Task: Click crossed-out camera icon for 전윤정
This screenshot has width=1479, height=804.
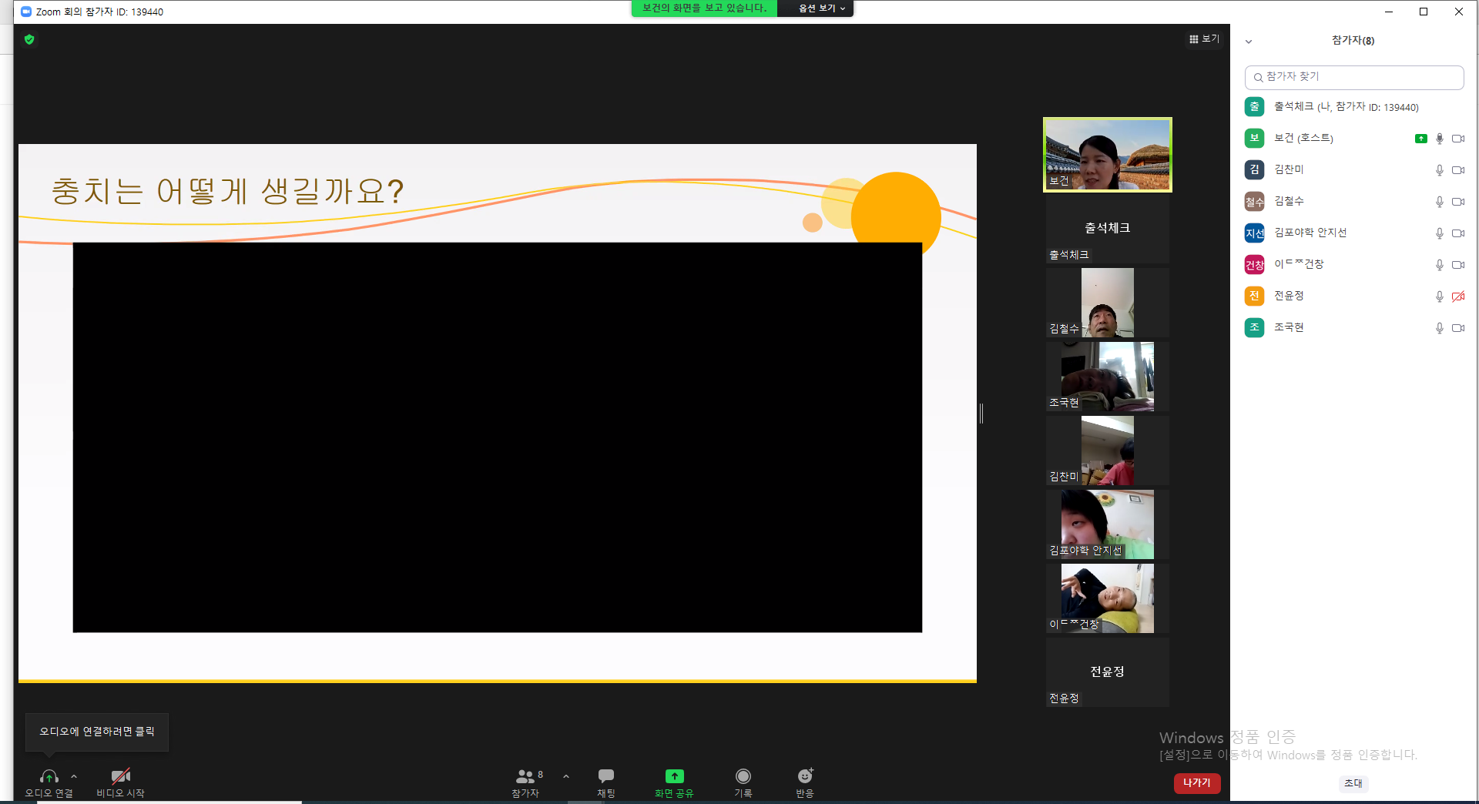Action: (1458, 296)
